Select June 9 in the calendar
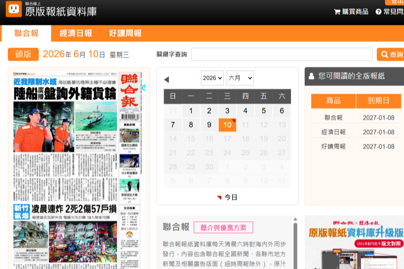The height and width of the screenshot is (269, 404). click(209, 125)
